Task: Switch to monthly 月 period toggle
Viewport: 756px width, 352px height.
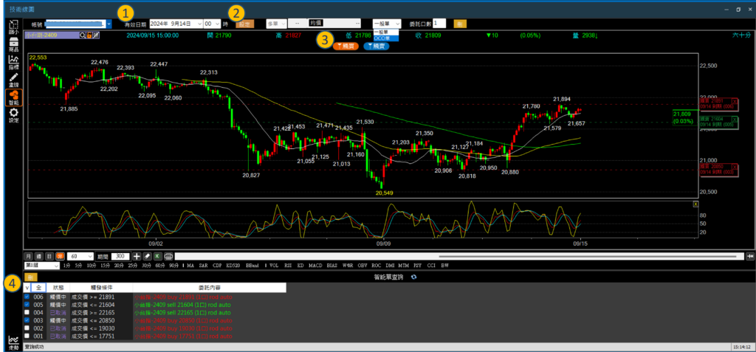Action: click(x=29, y=257)
